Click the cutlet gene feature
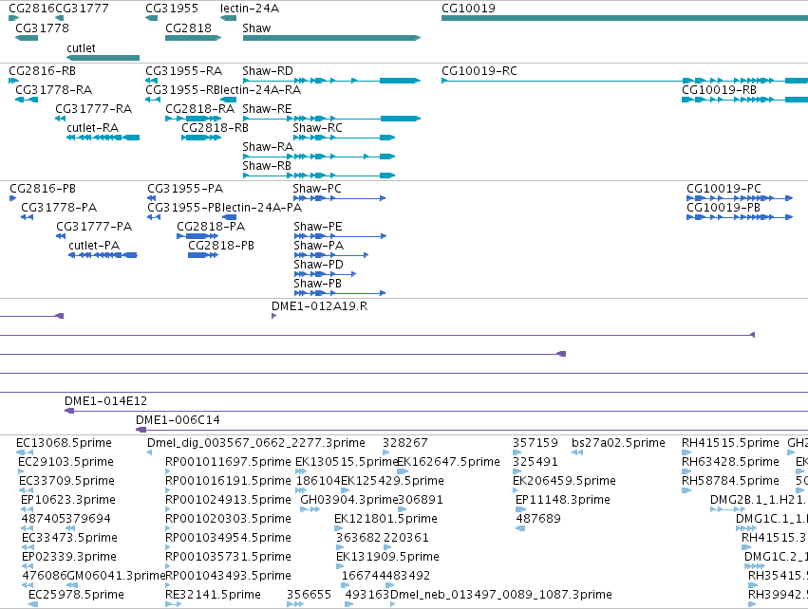The image size is (808, 609). tap(103, 58)
